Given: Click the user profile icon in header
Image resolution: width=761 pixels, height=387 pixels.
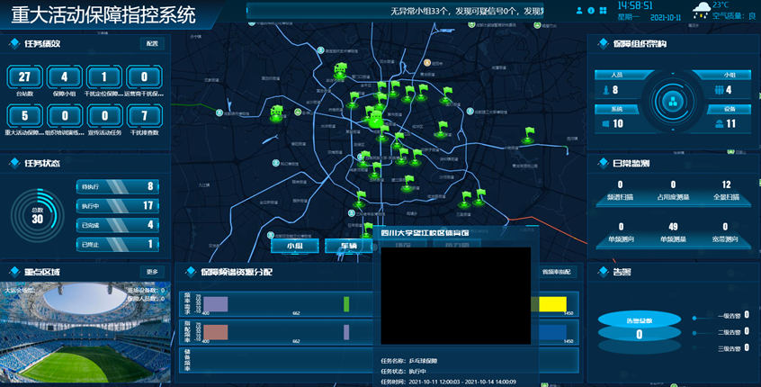Looking at the screenshot, I should pyautogui.click(x=578, y=11).
